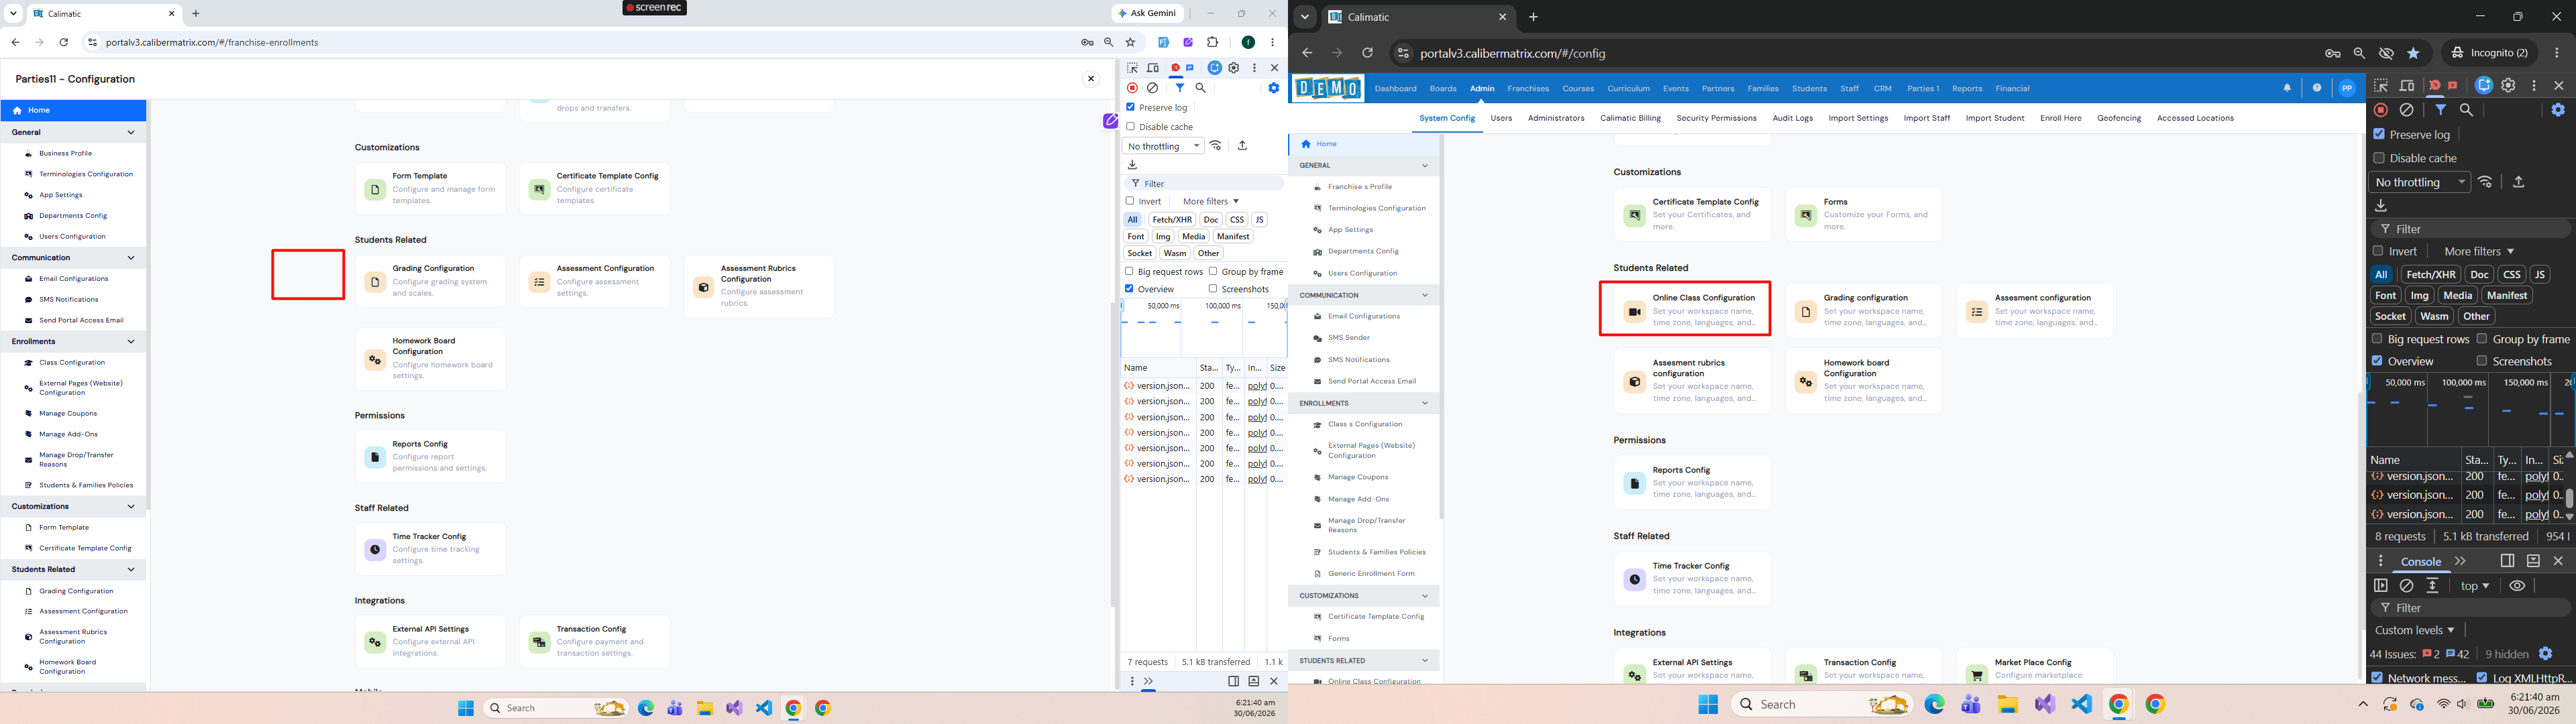Screen dimensions: 2576x724
Task: Open network search in left window DevTools
Action: point(1201,88)
